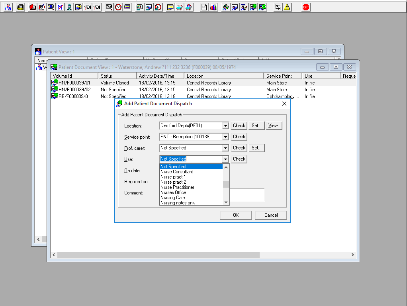
Task: Click the occupied hospital bed toolbar icon
Action: [x=189, y=7]
